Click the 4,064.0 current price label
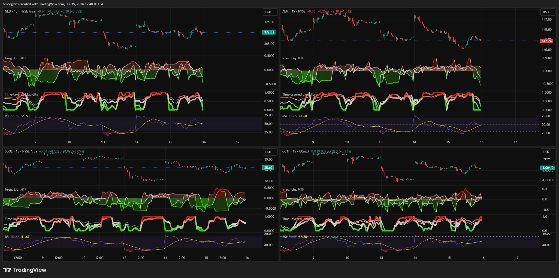The height and width of the screenshot is (278, 559). (x=548, y=168)
